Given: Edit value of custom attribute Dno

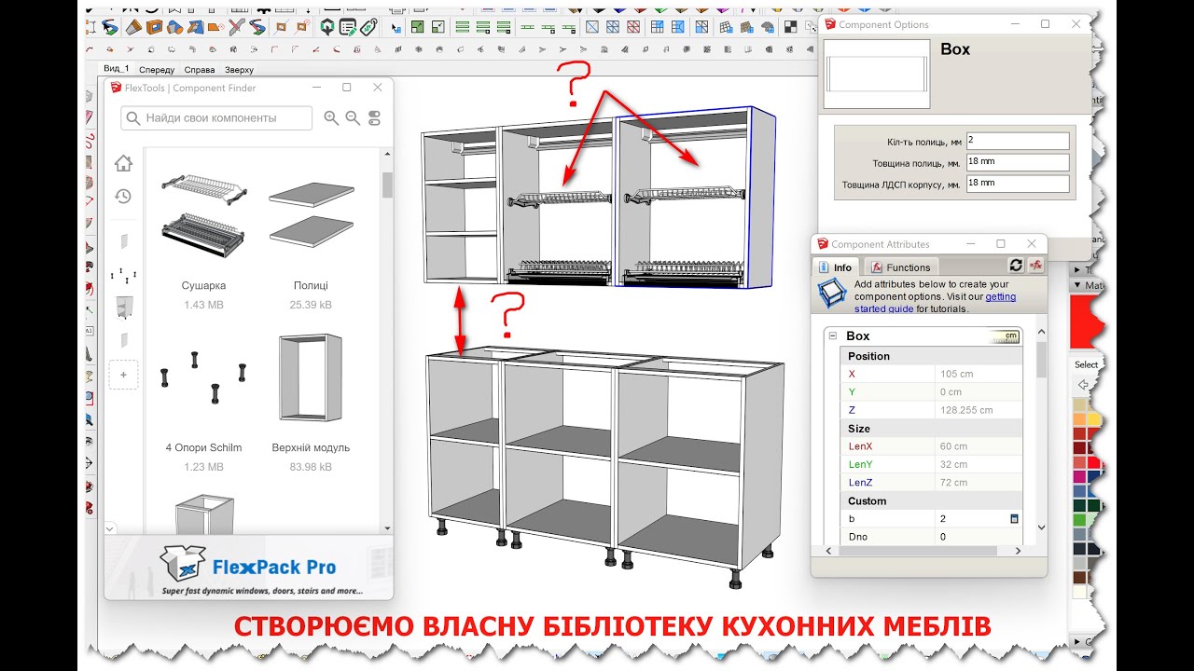Looking at the screenshot, I should point(979,537).
